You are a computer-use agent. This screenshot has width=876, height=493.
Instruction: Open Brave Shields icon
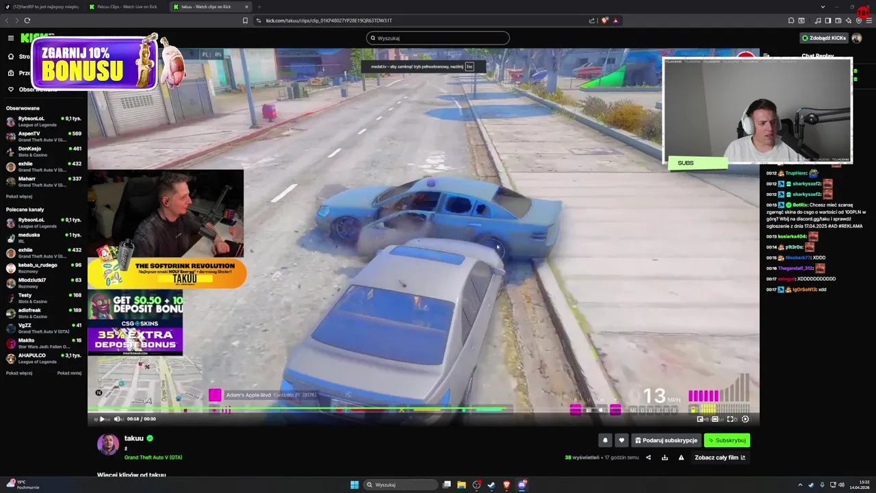(x=605, y=21)
